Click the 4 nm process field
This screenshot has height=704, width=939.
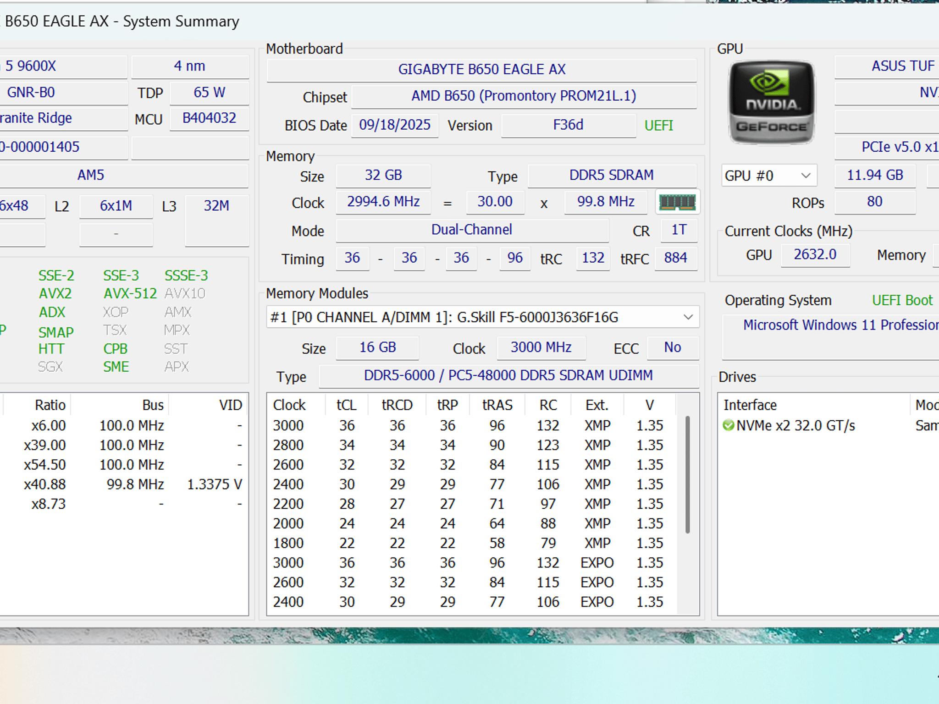190,66
